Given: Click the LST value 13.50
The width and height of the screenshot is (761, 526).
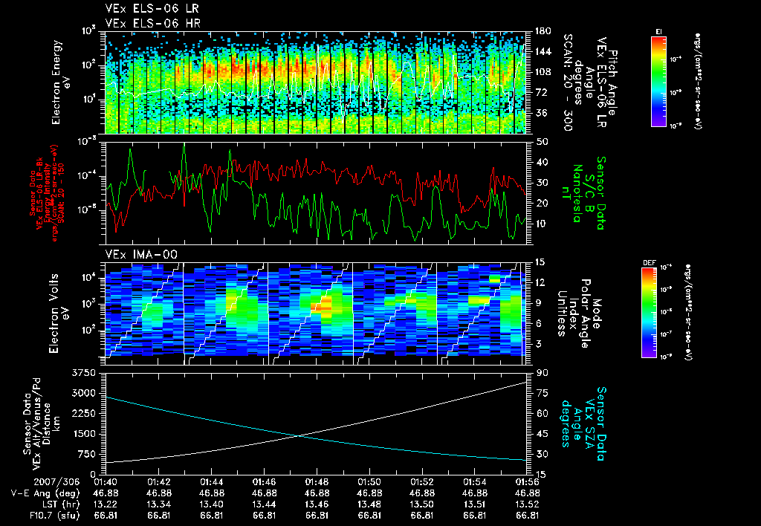Looking at the screenshot, I should coord(422,504).
